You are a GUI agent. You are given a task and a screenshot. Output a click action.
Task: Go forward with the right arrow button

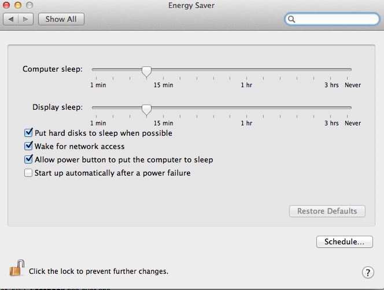(25, 19)
